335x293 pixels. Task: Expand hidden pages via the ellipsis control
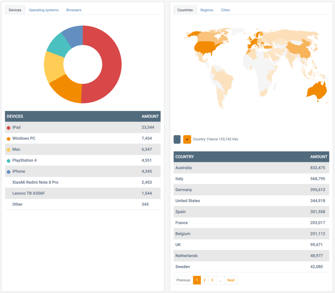(220, 280)
